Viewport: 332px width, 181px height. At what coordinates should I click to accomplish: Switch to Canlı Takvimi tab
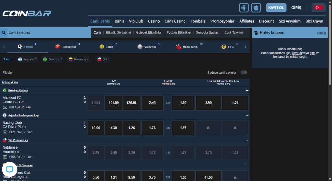pos(233,33)
